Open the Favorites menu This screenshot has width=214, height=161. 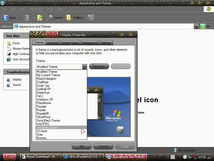click(x=36, y=9)
